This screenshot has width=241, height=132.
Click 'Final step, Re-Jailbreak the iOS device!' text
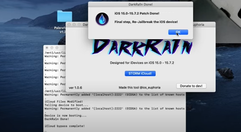click(146, 22)
